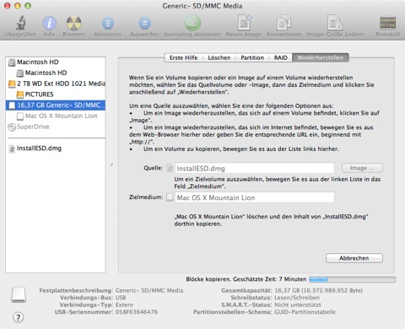Select the Wiederherstellen tab
Image resolution: width=405 pixels, height=329 pixels.
coord(321,57)
